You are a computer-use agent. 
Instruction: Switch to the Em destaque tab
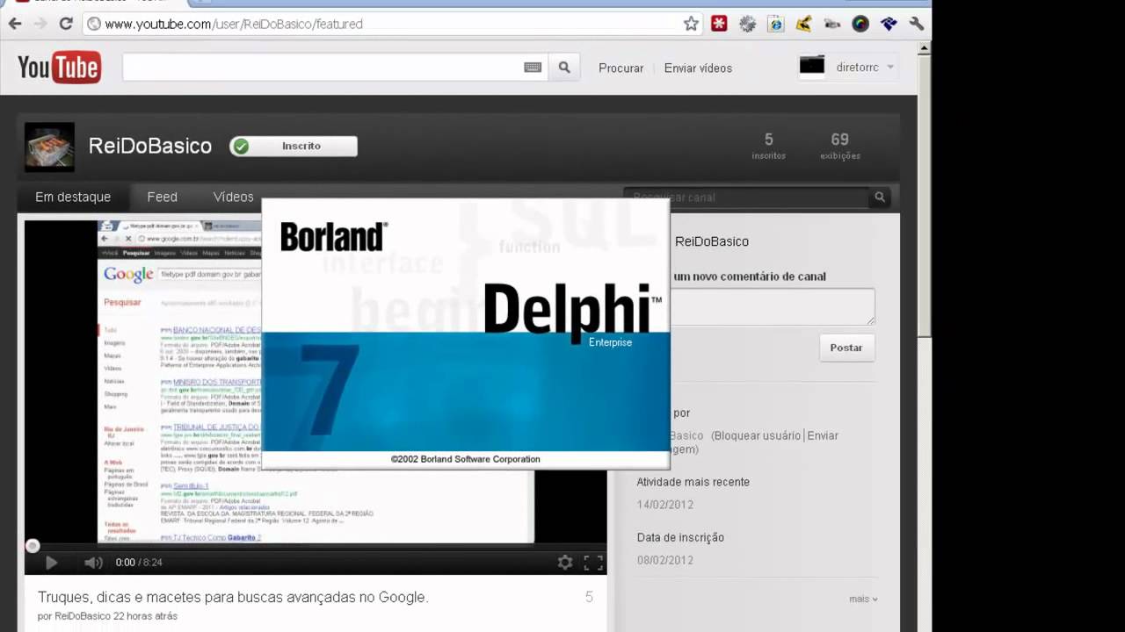click(73, 197)
